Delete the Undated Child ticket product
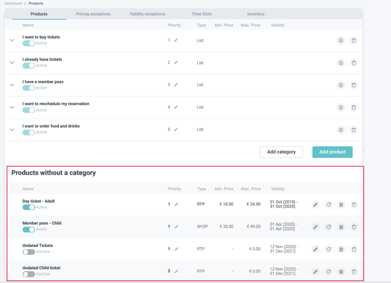Image resolution: width=391 pixels, height=283 pixels. tap(354, 272)
